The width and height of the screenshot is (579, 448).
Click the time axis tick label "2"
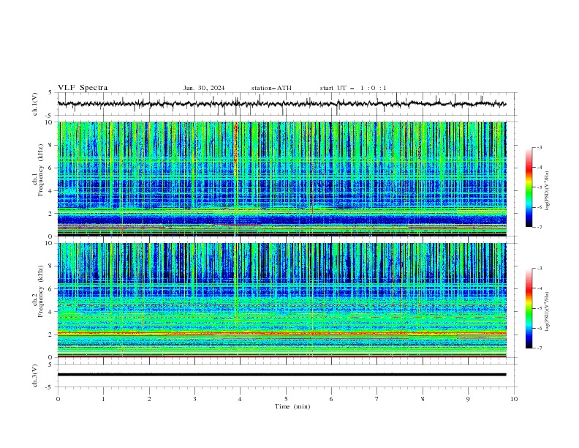click(x=149, y=399)
